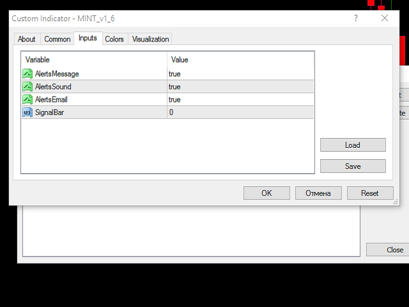The image size is (409, 307).
Task: Select the AlertsMessage variable name
Action: (57, 74)
